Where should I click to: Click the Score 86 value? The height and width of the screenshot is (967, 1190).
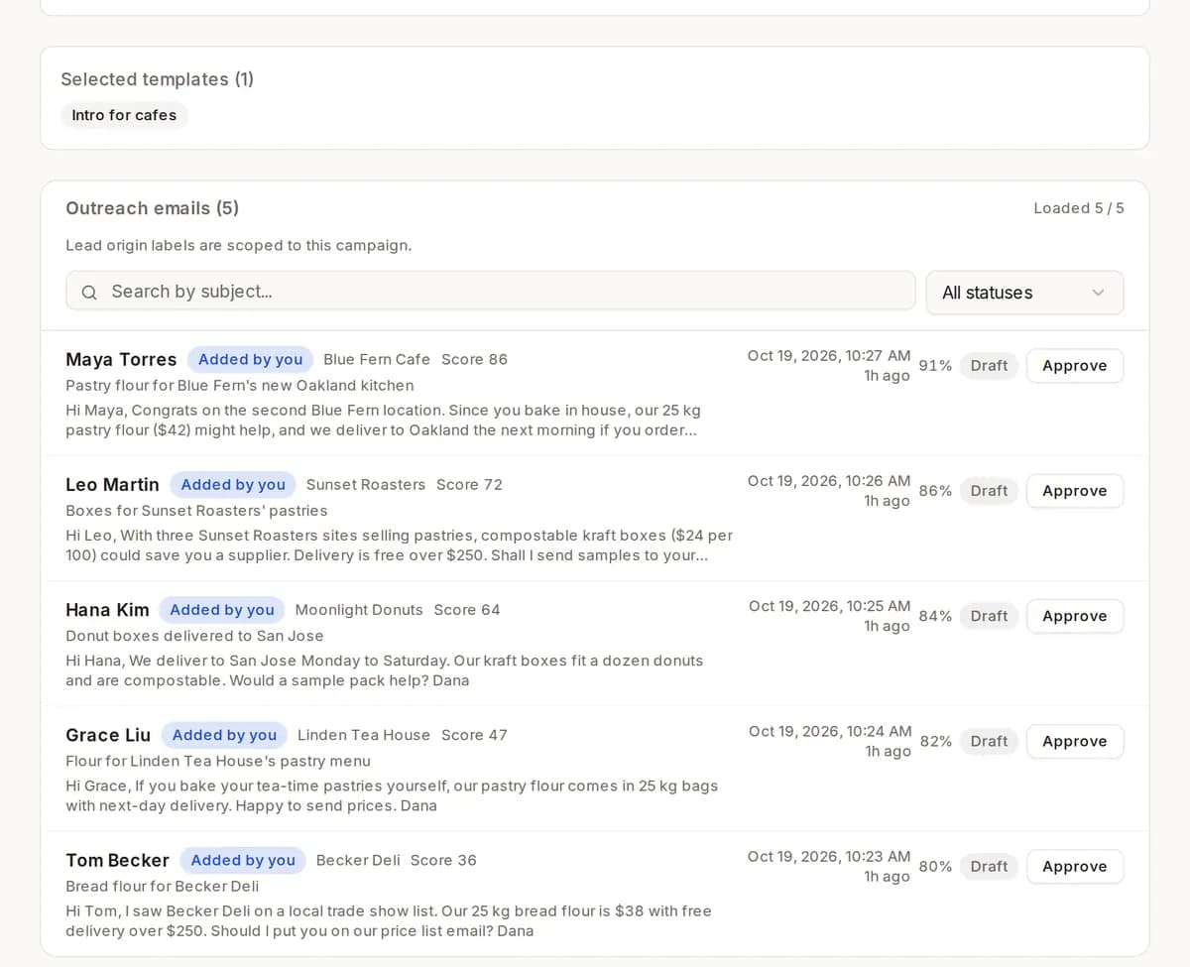474,359
